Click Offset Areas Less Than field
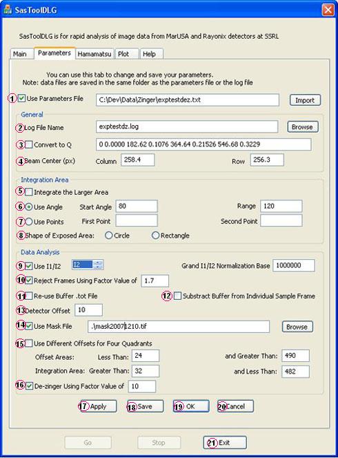Viewport: 338px width, 458px height. [x=146, y=356]
